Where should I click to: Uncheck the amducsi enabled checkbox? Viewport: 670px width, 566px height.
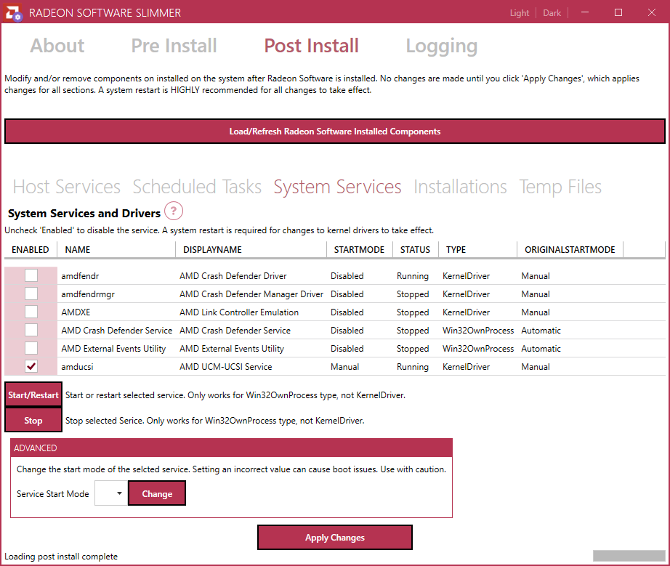pyautogui.click(x=31, y=366)
